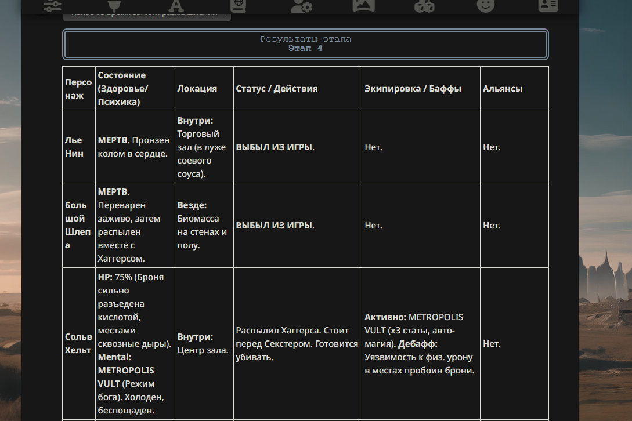Click 'ВЫБЫЛ ИЗ ИГРЫ' in Лье Нин row

[x=298, y=147]
